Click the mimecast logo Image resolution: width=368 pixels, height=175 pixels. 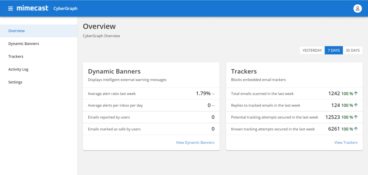pos(33,8)
